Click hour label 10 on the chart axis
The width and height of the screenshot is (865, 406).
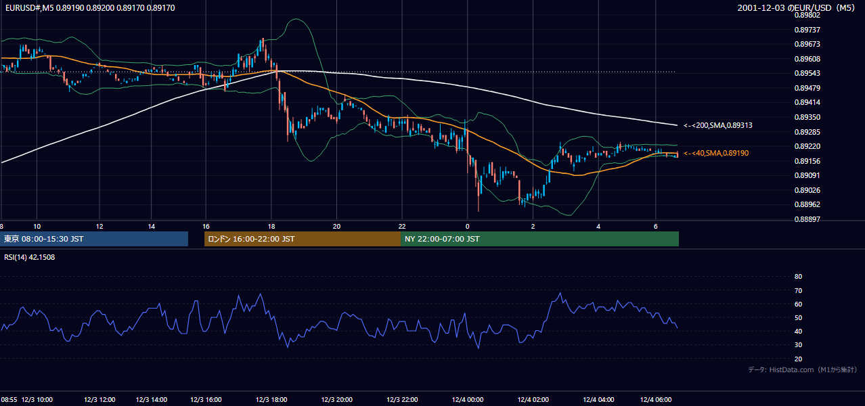(37, 226)
